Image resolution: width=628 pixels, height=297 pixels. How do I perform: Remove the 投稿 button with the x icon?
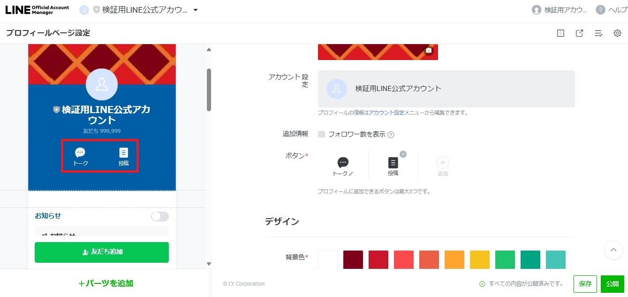pyautogui.click(x=403, y=154)
